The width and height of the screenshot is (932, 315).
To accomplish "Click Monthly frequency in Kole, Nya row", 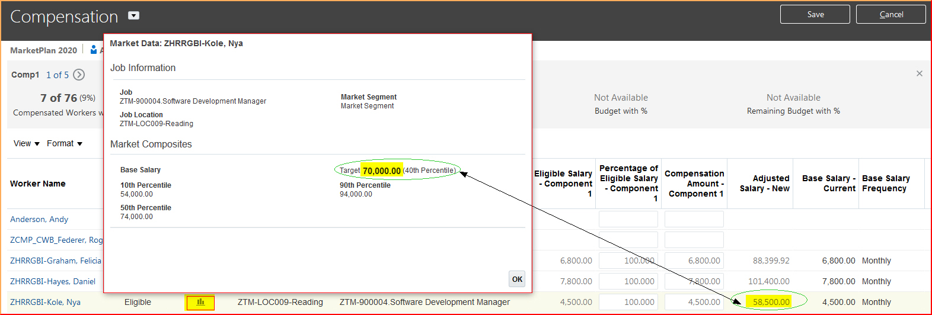I will (x=876, y=302).
